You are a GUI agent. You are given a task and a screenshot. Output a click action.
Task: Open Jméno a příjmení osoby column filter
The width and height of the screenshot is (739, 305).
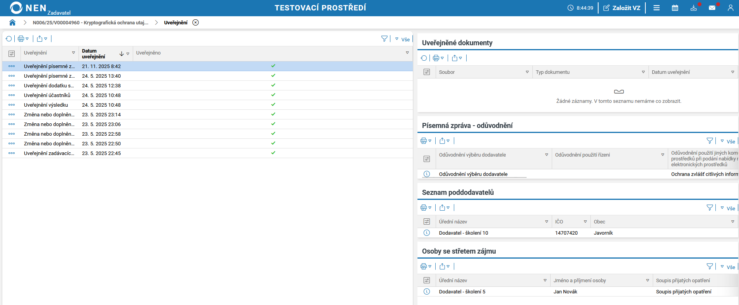coord(647,280)
